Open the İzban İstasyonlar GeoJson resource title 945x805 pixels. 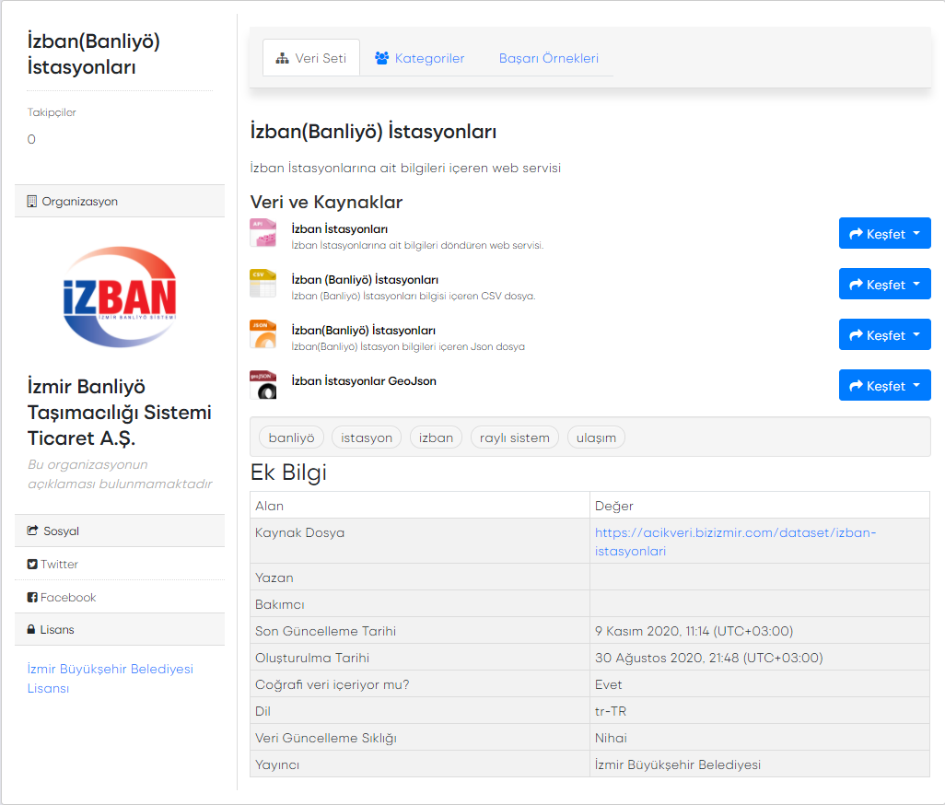(x=363, y=380)
